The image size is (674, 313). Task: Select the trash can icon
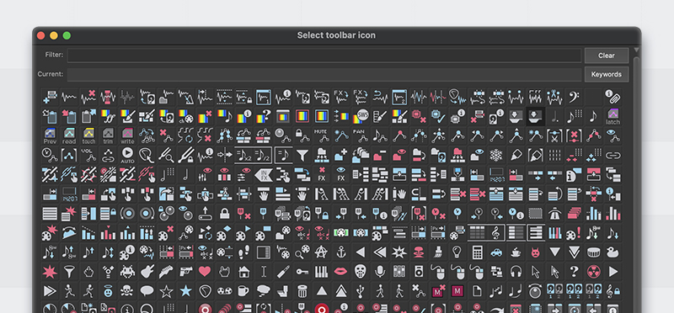[302, 290]
